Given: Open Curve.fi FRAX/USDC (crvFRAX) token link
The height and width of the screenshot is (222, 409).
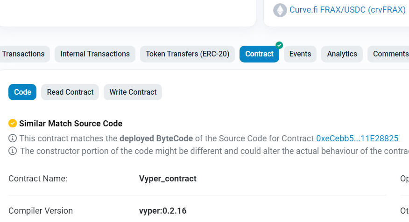Looking at the screenshot, I should pyautogui.click(x=347, y=10).
